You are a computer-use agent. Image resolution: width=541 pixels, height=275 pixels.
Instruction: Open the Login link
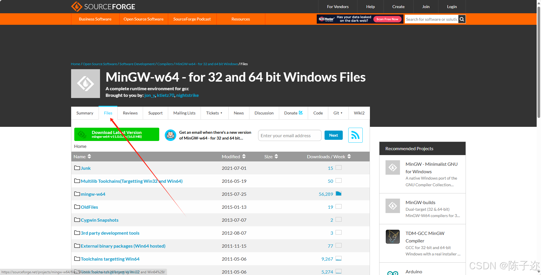452,7
